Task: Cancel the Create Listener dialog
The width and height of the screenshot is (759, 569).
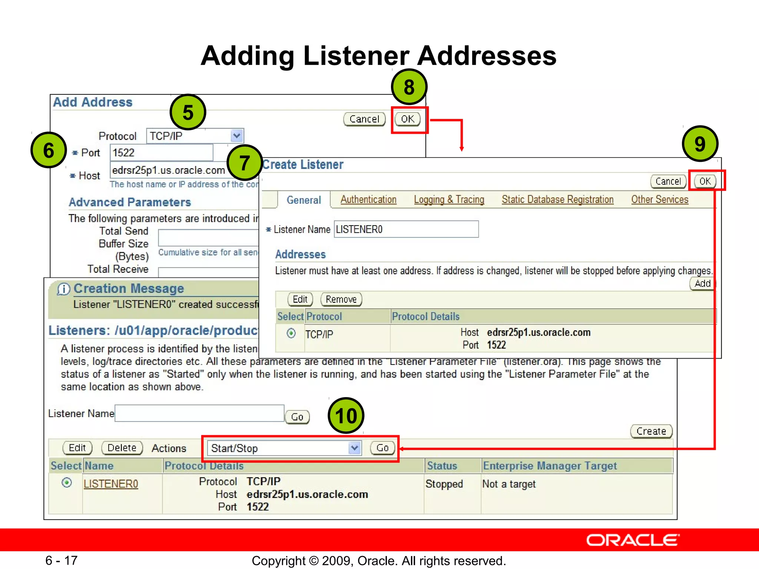Action: coord(668,181)
